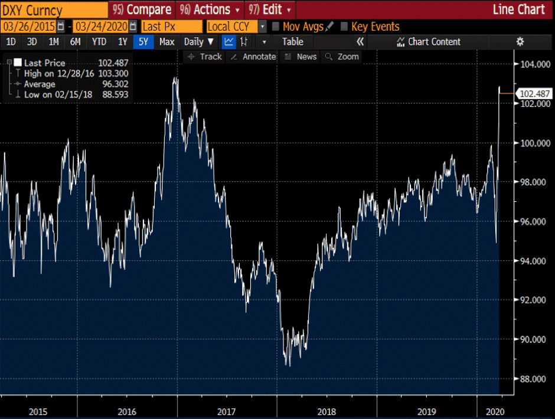The image size is (555, 419).
Task: Open the Local CCY dropdown arrow
Action: (x=262, y=27)
